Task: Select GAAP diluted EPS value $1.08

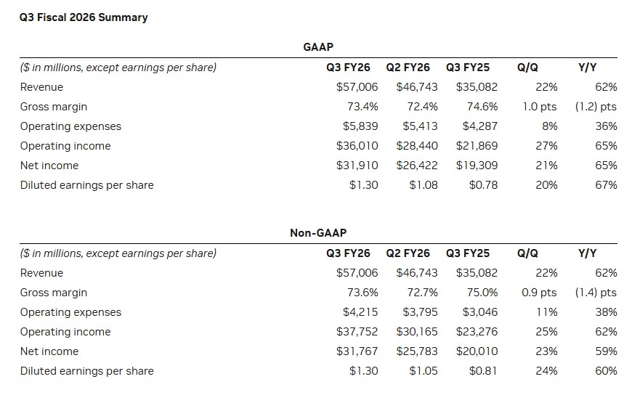Action: point(424,185)
